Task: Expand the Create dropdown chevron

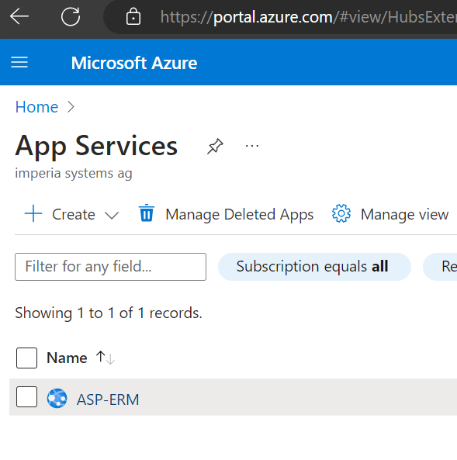Action: [112, 216]
